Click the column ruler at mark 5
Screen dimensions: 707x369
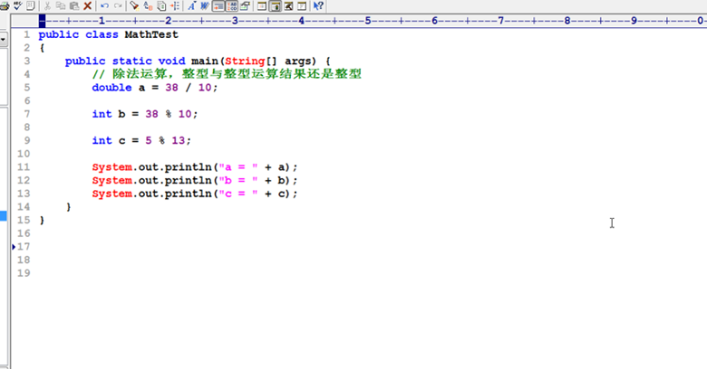367,20
